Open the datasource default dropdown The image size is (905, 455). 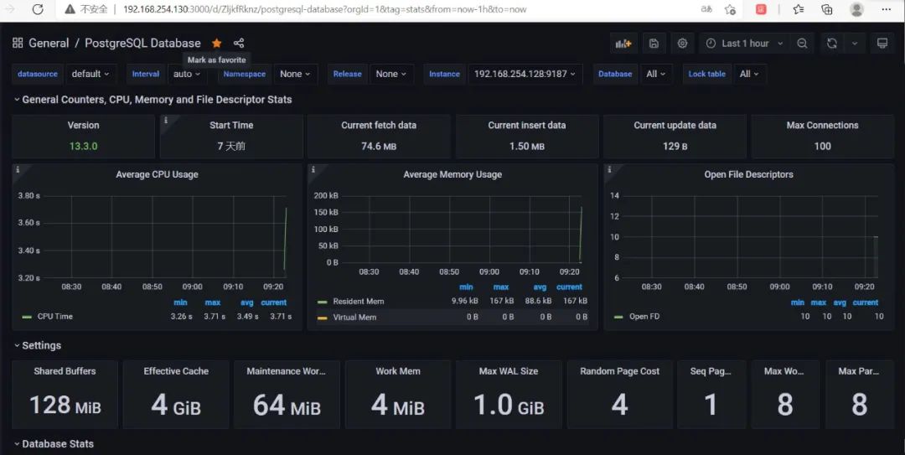91,74
